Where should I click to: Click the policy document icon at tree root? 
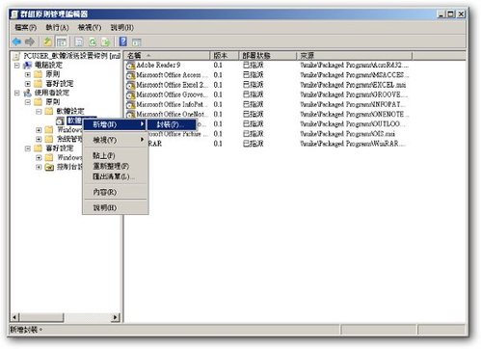16,56
